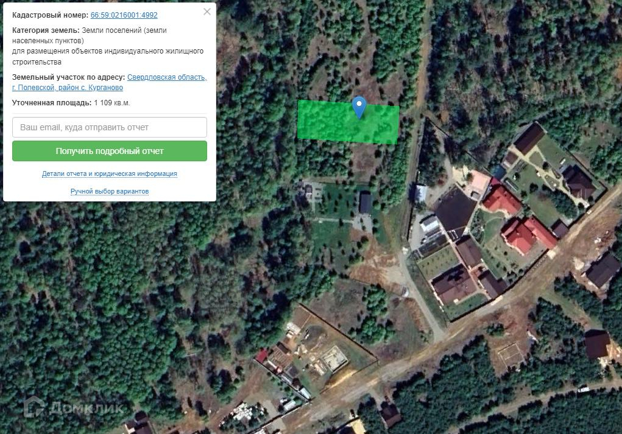Open cadastral number 66:59:0216001:4992 link
The image size is (622, 434).
pos(124,15)
